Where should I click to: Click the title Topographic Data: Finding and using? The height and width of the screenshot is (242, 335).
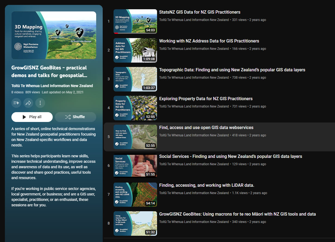click(x=232, y=70)
